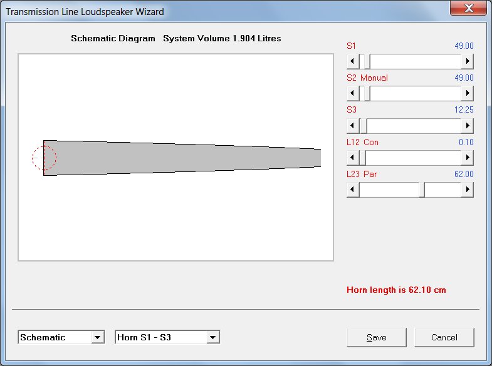Click the S2 Manual label
Screen dimensions: 492x366
367,78
